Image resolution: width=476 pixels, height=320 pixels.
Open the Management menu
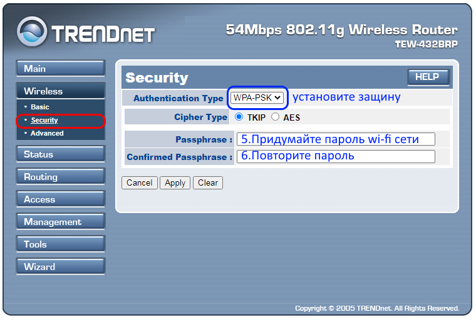[61, 221]
